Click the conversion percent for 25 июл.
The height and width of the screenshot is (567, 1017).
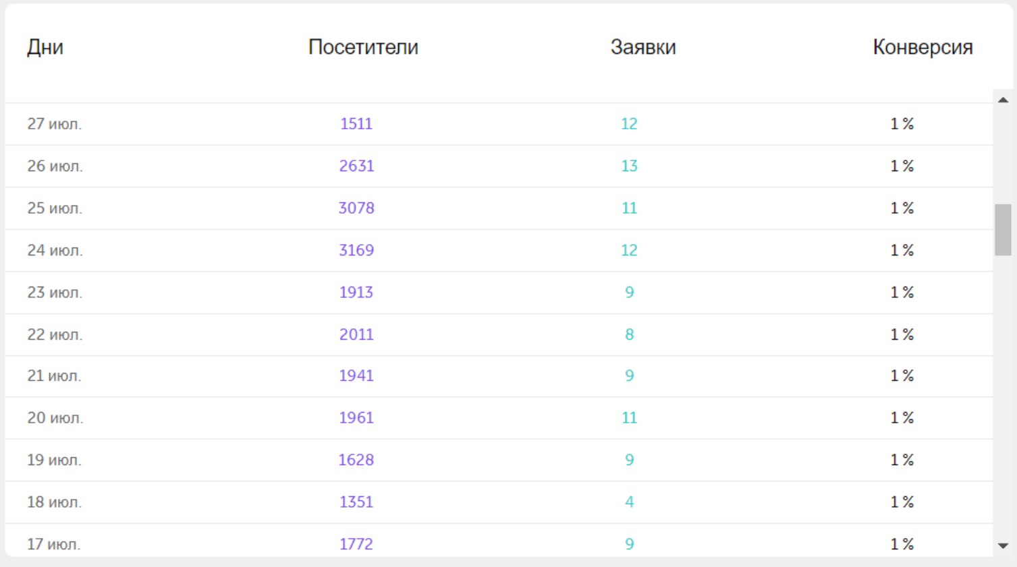point(902,208)
